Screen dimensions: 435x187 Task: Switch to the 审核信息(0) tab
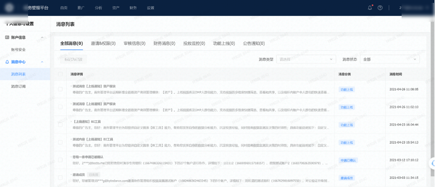click(x=135, y=43)
